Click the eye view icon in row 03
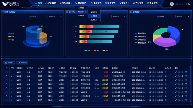 [182, 80]
